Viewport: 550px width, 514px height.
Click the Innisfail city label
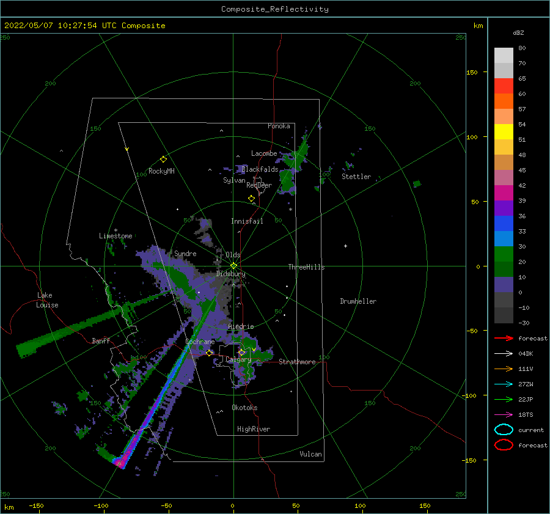pyautogui.click(x=247, y=221)
